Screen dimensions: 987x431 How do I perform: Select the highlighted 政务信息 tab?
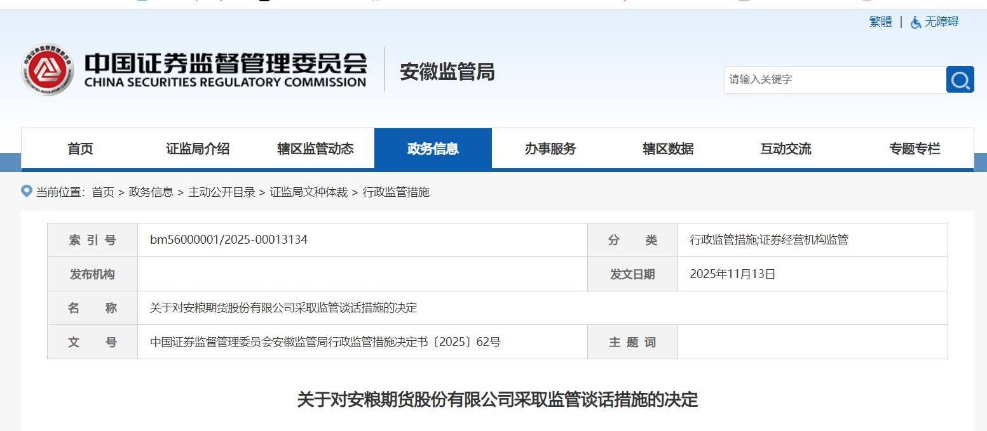click(x=433, y=148)
